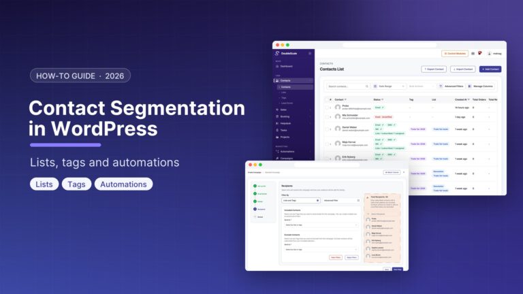This screenshot has height=294, width=523.
Task: Collapse the sidebar with the menu icon beside DoubleScale
Action: pyautogui.click(x=310, y=53)
